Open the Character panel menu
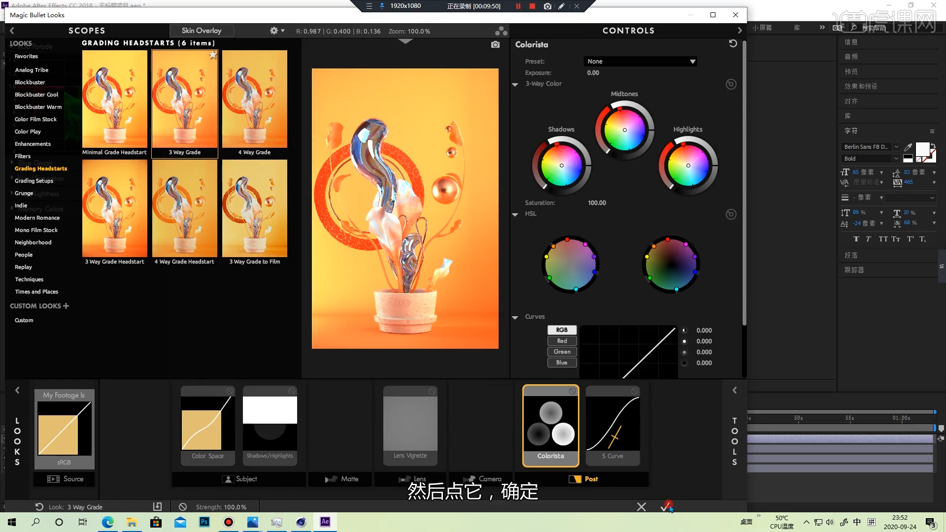 [932, 131]
